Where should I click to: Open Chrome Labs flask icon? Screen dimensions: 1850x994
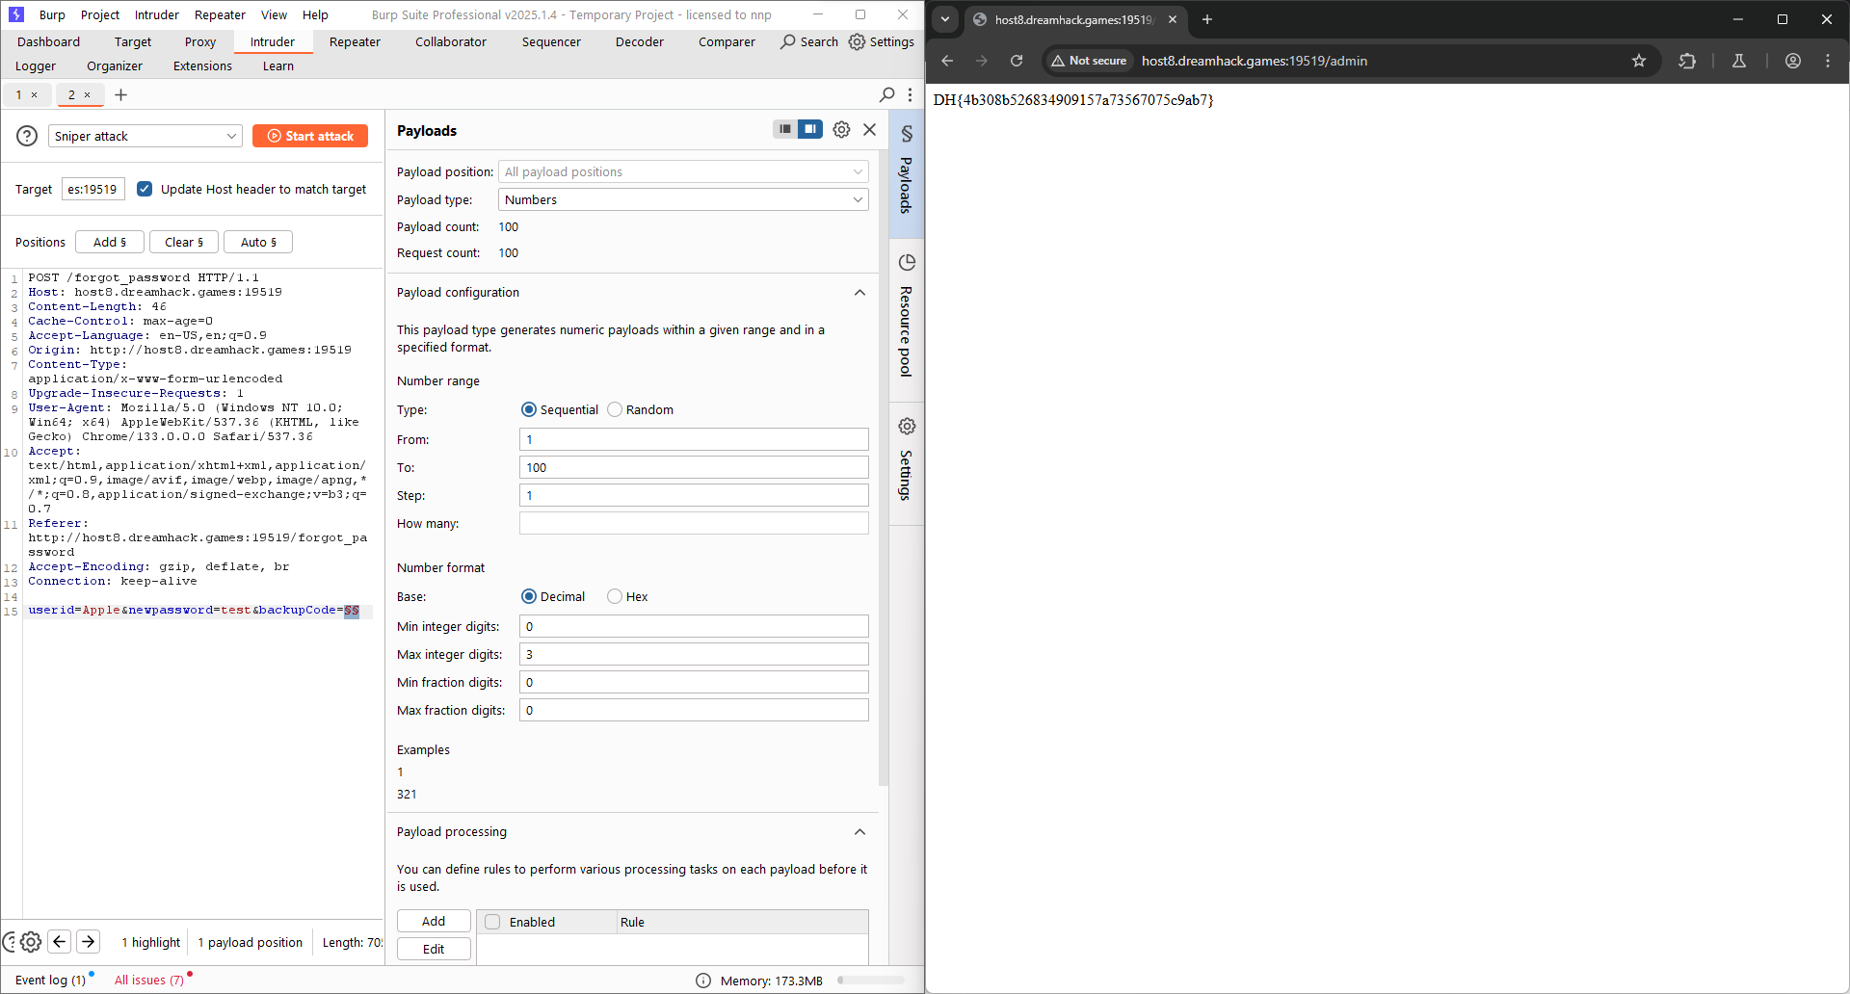coord(1739,61)
